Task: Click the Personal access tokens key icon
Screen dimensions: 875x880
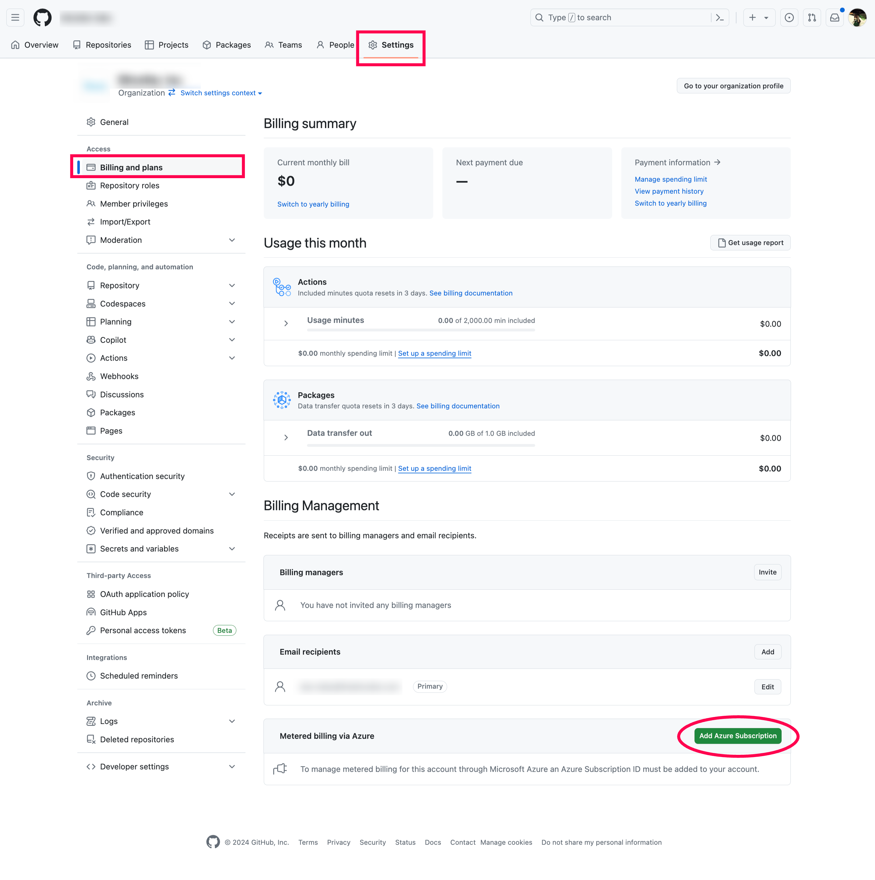Action: pyautogui.click(x=91, y=630)
